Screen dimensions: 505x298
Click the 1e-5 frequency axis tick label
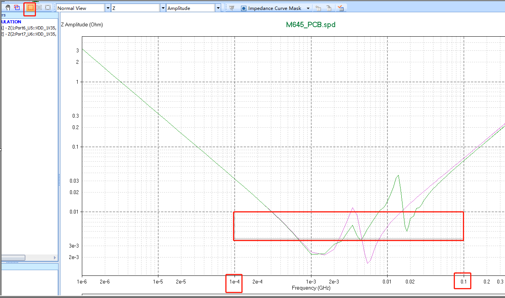point(158,282)
